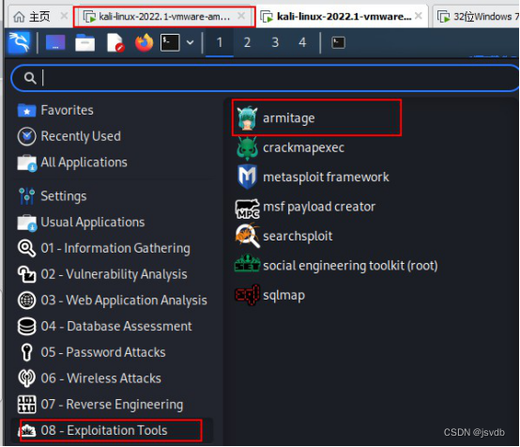Select 08 - Exploitation Tools

click(x=111, y=430)
